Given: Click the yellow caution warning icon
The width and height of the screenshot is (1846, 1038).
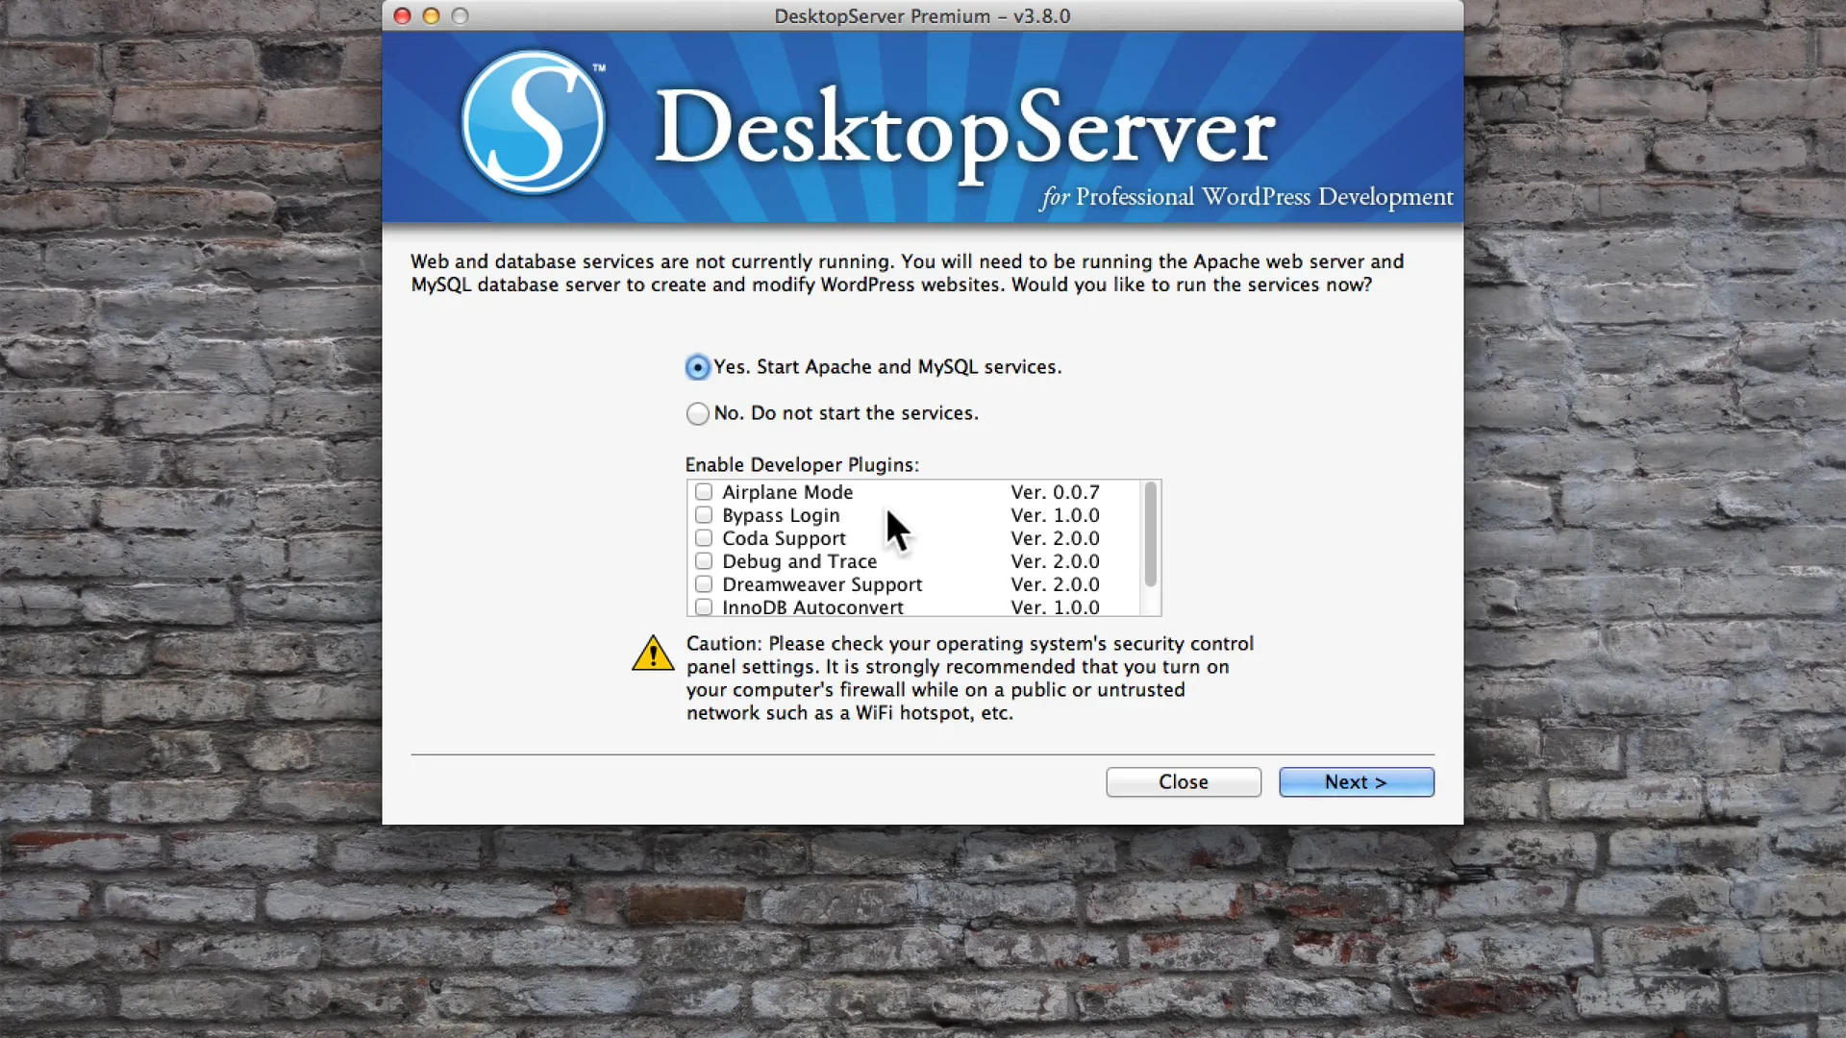Looking at the screenshot, I should pyautogui.click(x=653, y=654).
